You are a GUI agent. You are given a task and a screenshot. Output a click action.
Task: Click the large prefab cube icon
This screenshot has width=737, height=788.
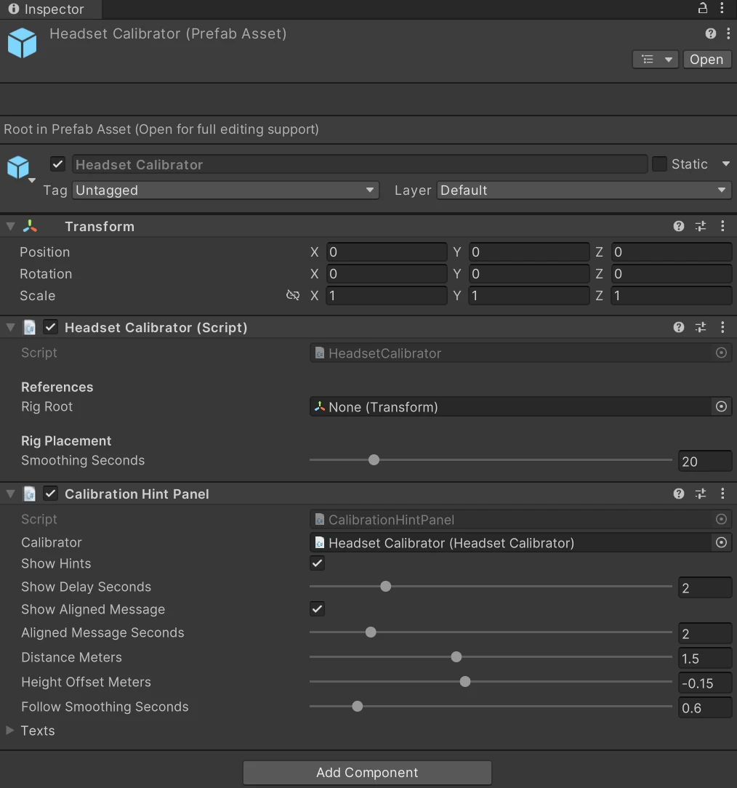22,43
